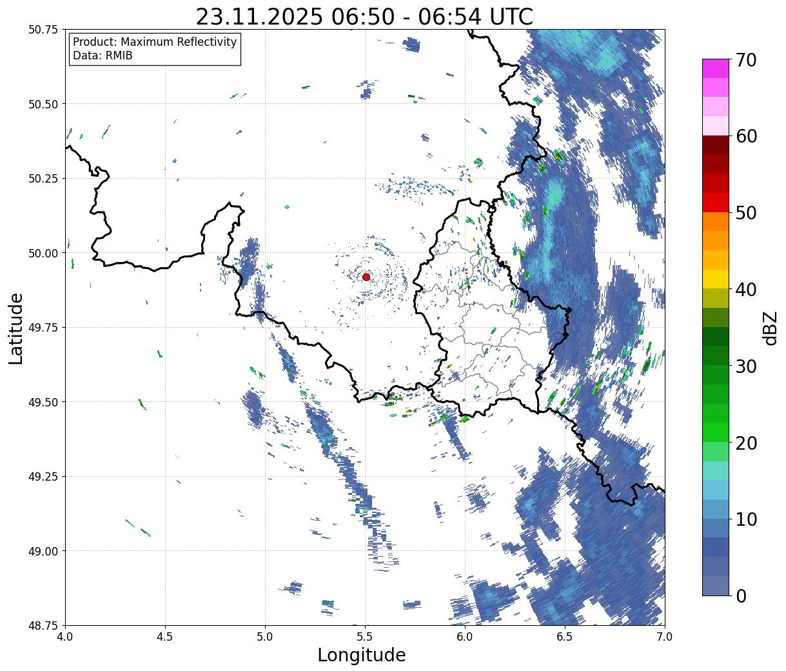Click the latitude tick label 50.00

point(43,253)
